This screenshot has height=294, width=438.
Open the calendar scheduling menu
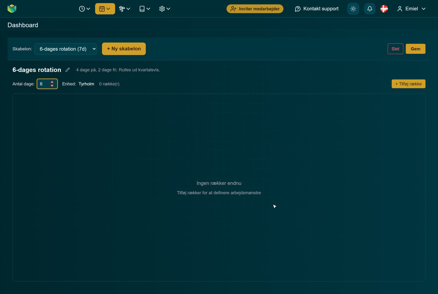(x=105, y=9)
